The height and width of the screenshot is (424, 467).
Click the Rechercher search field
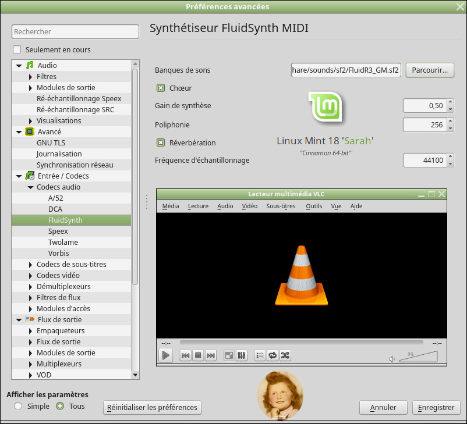click(x=75, y=31)
